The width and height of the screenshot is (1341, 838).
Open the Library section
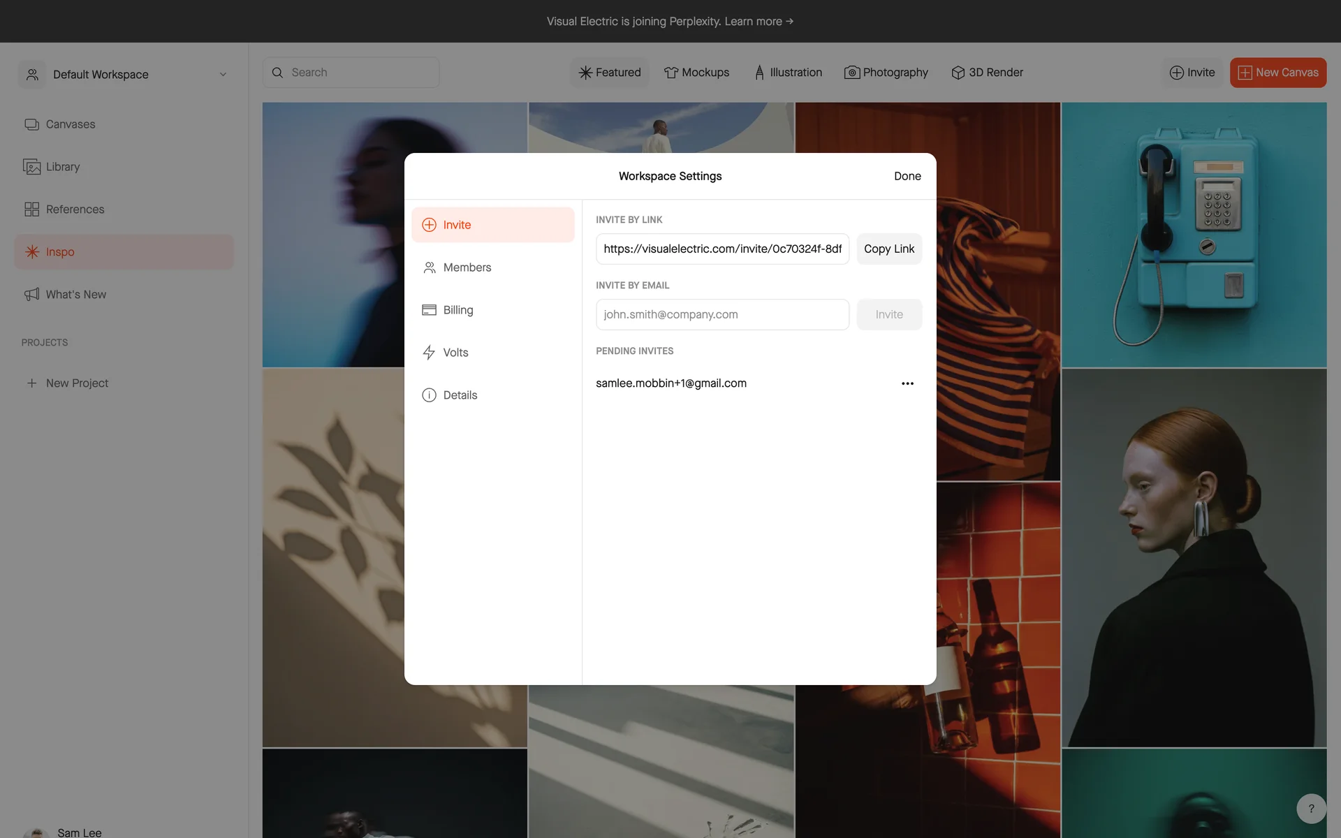pos(62,167)
